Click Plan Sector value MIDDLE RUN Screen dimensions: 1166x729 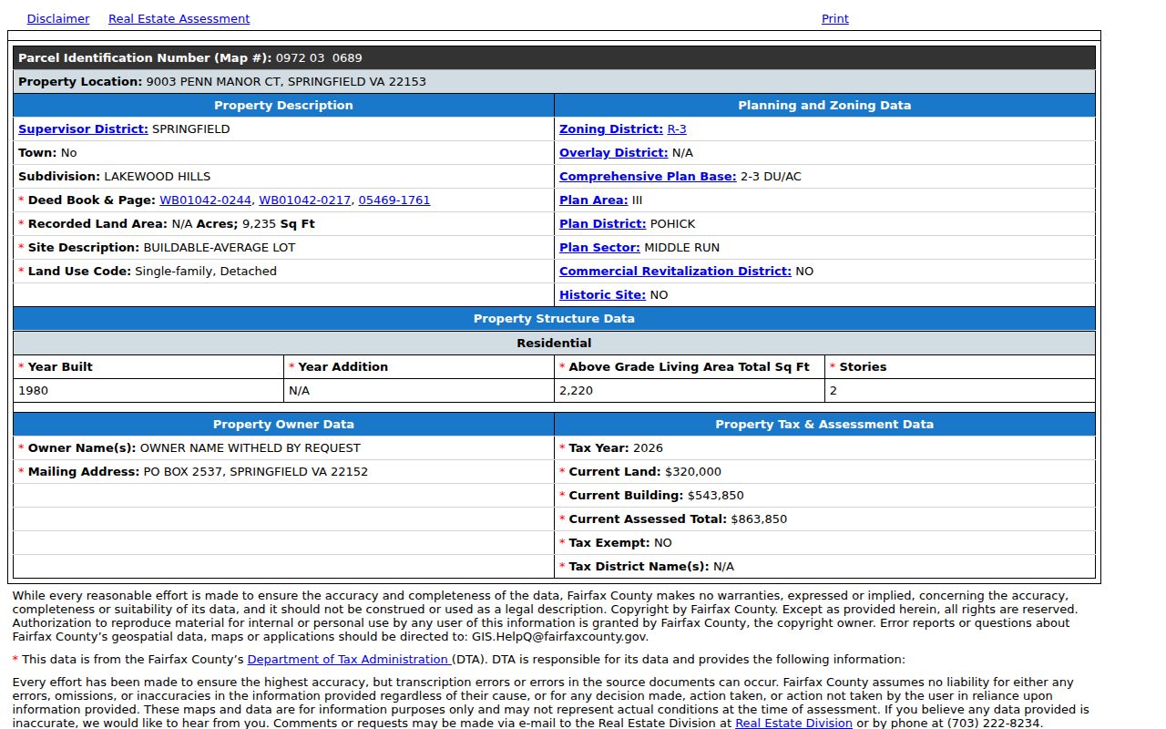pyautogui.click(x=681, y=247)
